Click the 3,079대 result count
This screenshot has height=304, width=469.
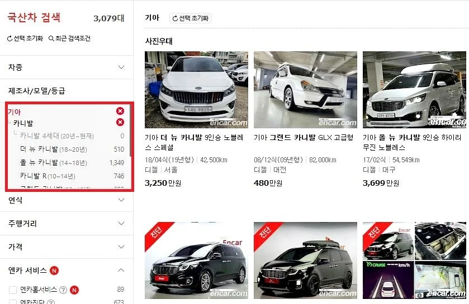109,18
